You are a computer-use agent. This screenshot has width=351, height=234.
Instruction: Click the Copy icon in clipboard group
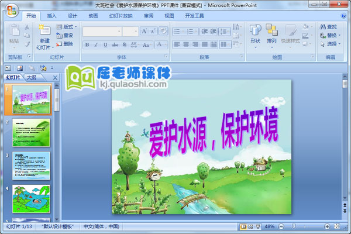(x=27, y=36)
